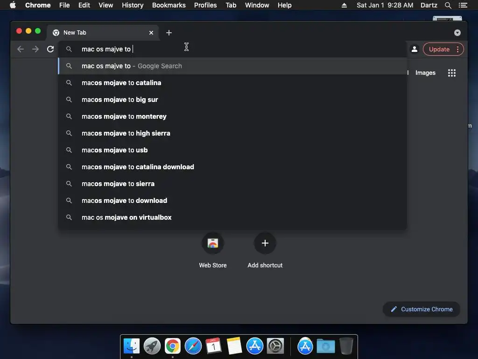Open Notes from the Dock
478x359 pixels.
click(x=234, y=346)
